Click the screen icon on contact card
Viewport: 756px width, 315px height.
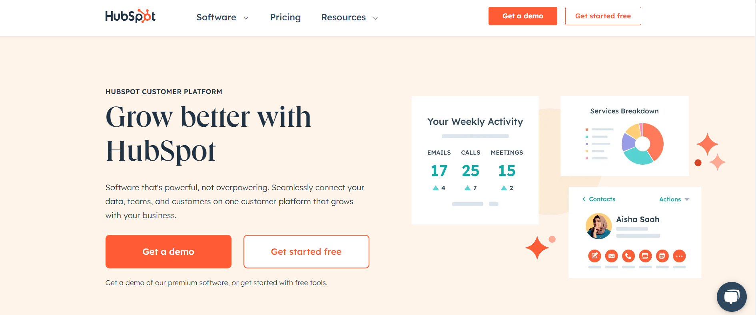[645, 256]
